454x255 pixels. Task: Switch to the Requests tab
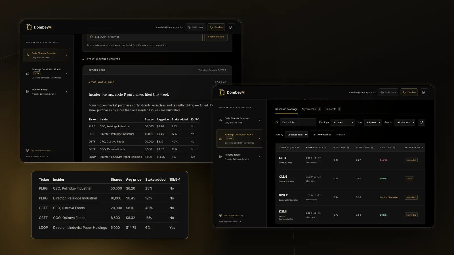[333, 109]
